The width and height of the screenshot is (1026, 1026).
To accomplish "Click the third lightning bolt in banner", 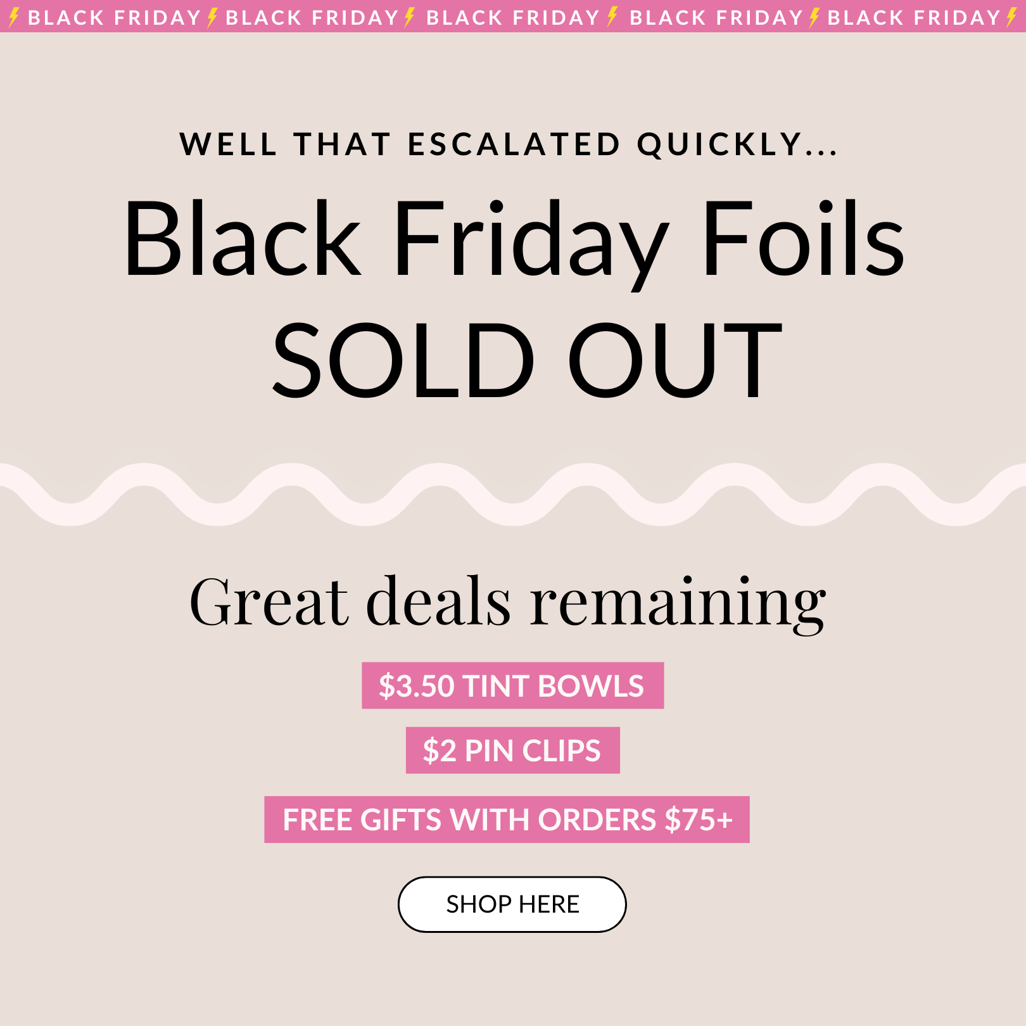I will click(x=410, y=17).
